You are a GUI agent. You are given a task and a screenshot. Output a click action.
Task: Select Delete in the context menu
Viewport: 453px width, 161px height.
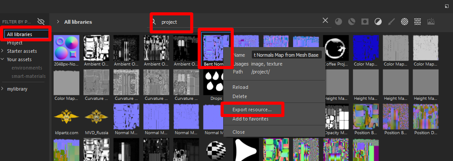[x=240, y=96]
